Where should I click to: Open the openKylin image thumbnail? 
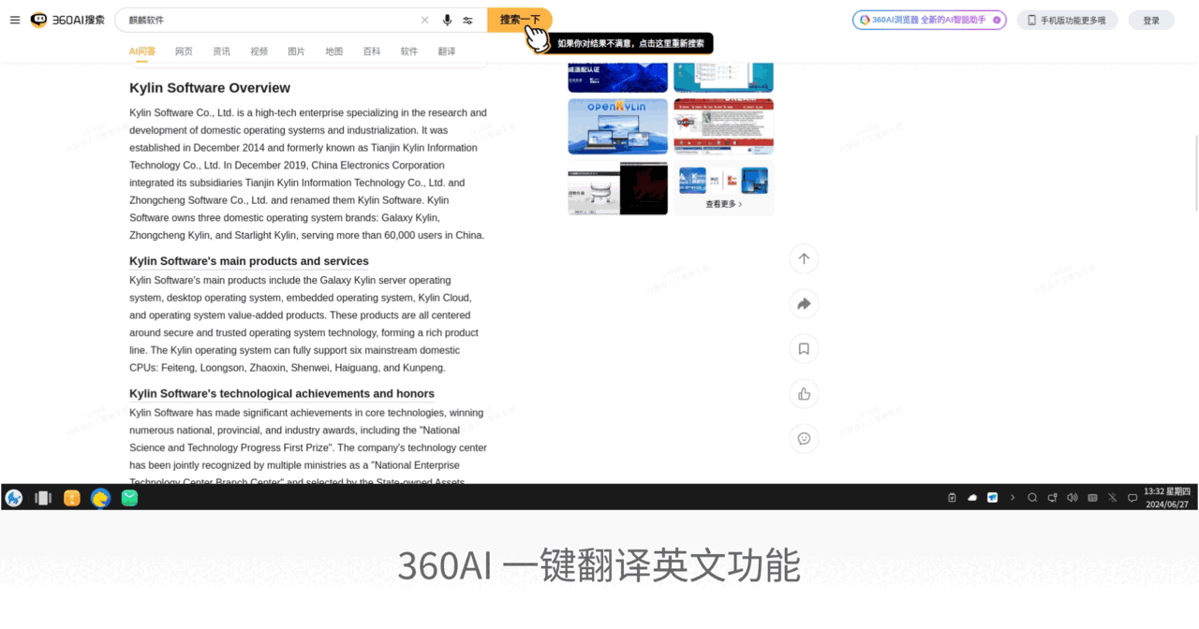tap(617, 126)
